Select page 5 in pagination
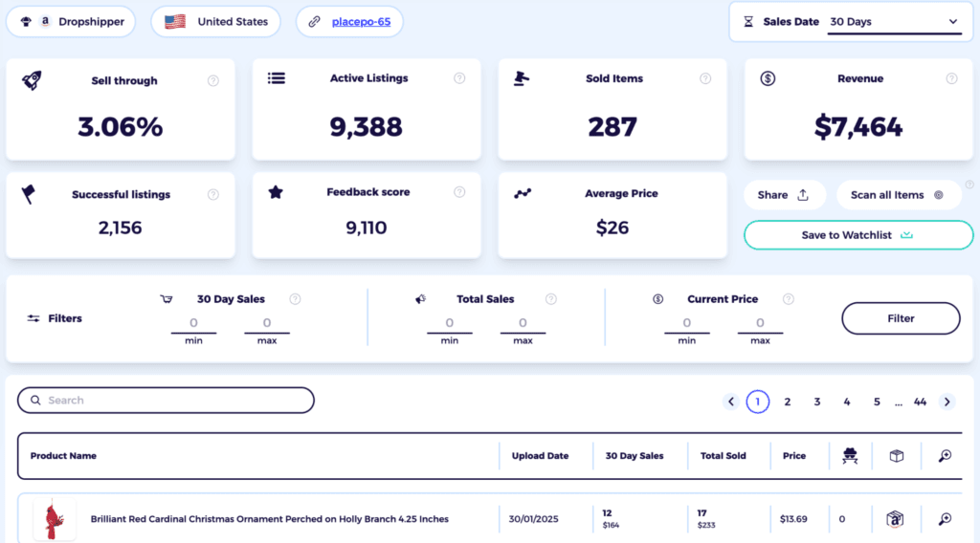The height and width of the screenshot is (543, 980). click(x=877, y=402)
